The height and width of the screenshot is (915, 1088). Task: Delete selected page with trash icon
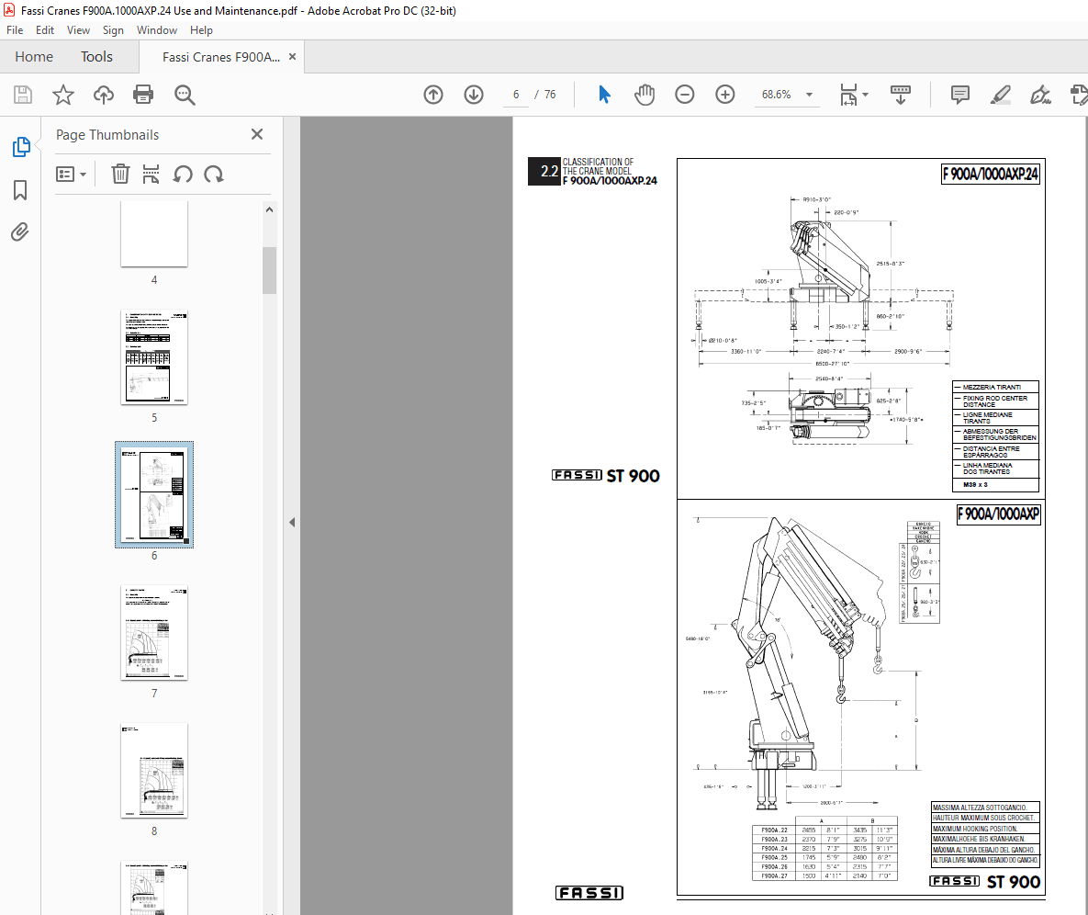click(120, 174)
